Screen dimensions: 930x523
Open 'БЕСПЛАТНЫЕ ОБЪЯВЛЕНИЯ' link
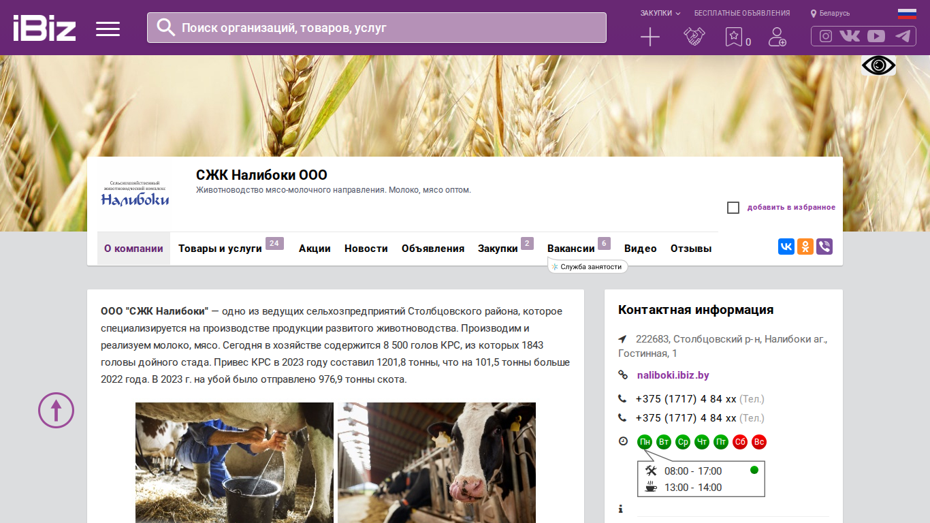point(742,13)
